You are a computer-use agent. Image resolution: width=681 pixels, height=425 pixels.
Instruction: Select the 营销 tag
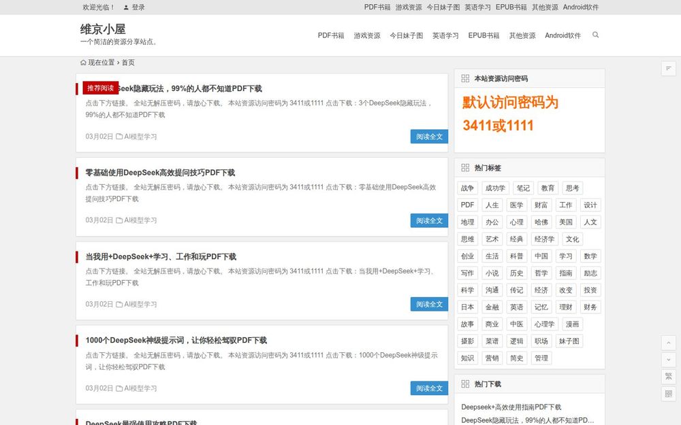click(x=492, y=358)
